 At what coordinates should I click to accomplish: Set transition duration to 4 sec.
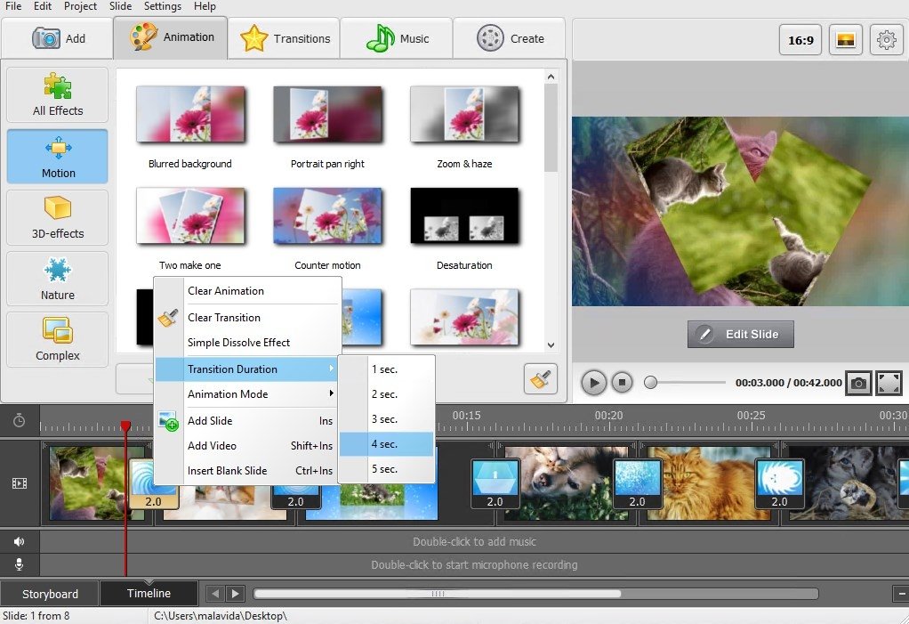tap(386, 444)
